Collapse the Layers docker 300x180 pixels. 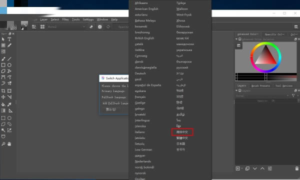point(236,90)
